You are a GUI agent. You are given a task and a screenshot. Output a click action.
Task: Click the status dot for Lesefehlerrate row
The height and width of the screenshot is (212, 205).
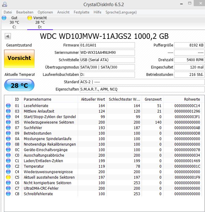coord(8,106)
